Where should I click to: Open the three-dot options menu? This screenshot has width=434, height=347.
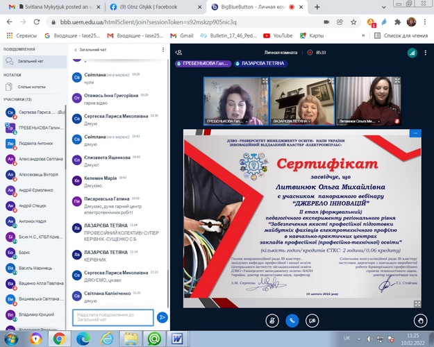point(421,52)
